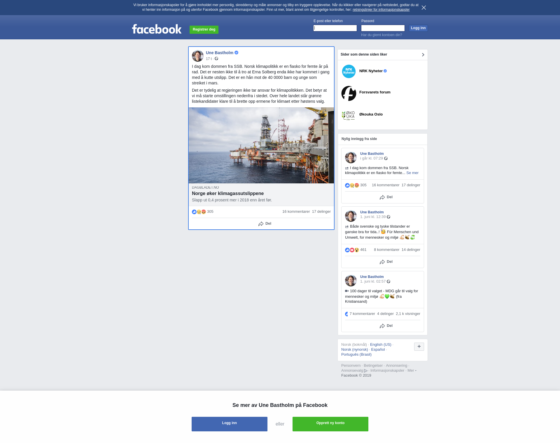View 16 kommentarer on the main post

(x=296, y=212)
